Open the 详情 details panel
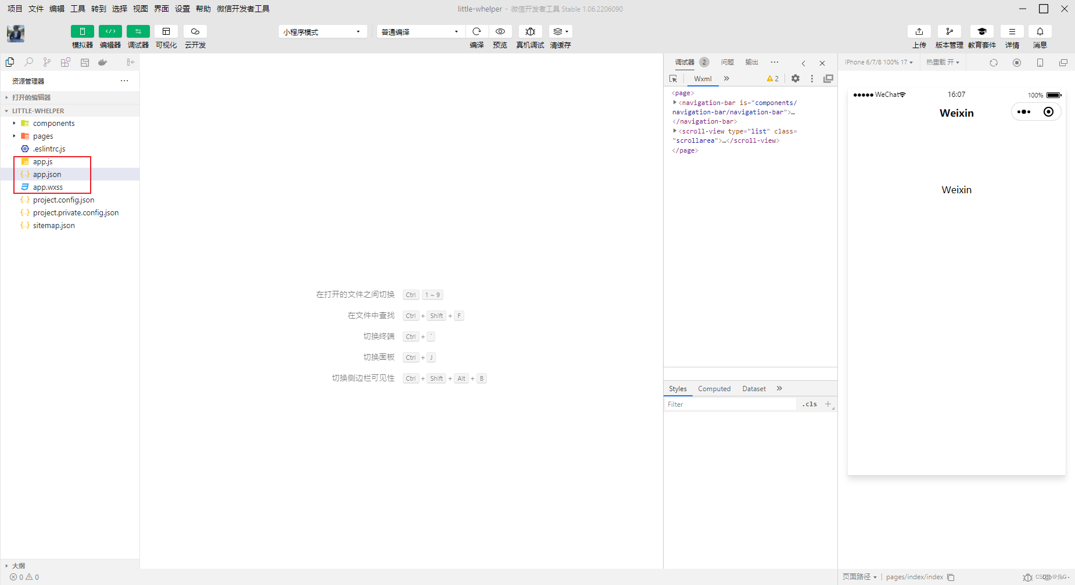The image size is (1075, 585). 1012,31
